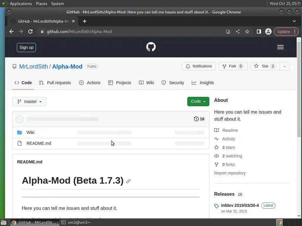View the 0 forks link
Image resolution: width=302 pixels, height=226 pixels.
224,164
